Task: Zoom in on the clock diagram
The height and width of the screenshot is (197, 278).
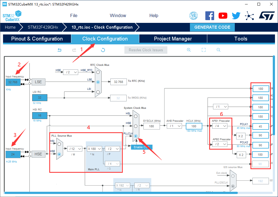Action: pyautogui.click(x=189, y=50)
